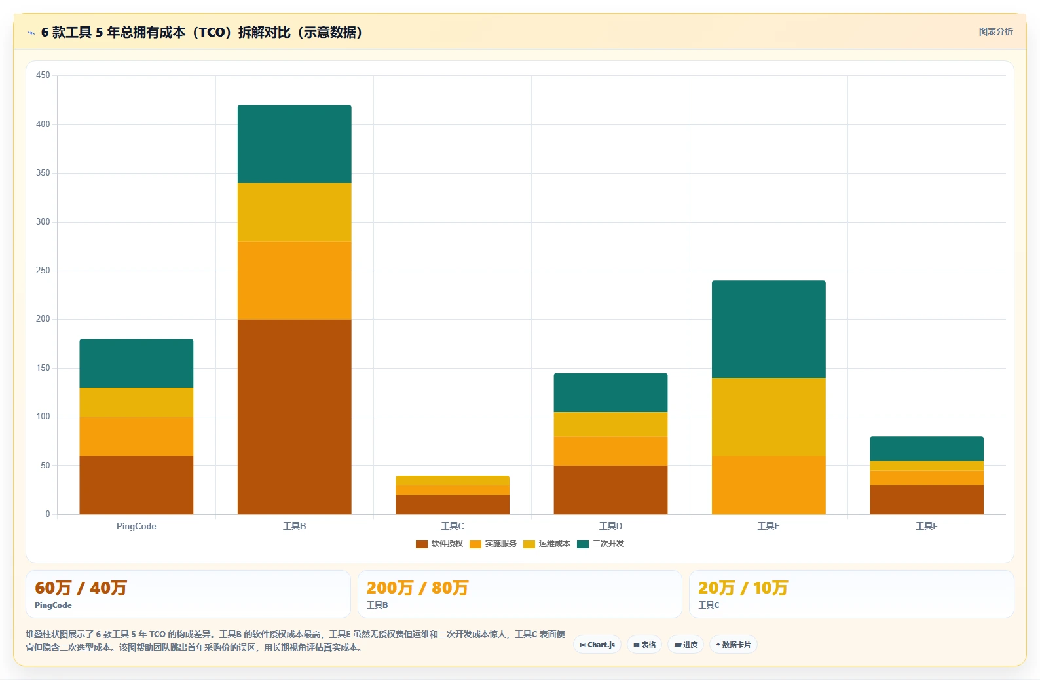Click the 0 y-axis value
This screenshot has width=1040, height=680.
[x=48, y=514]
